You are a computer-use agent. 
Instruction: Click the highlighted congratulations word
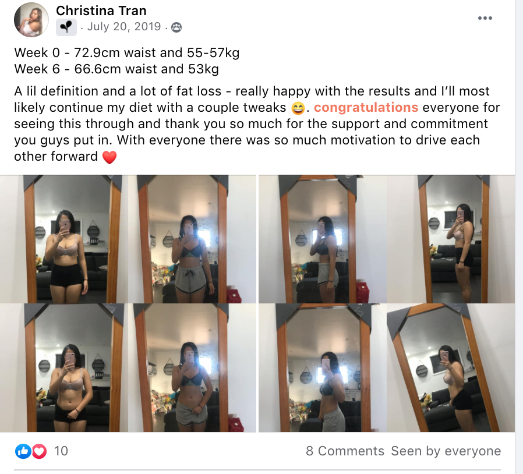pos(366,107)
